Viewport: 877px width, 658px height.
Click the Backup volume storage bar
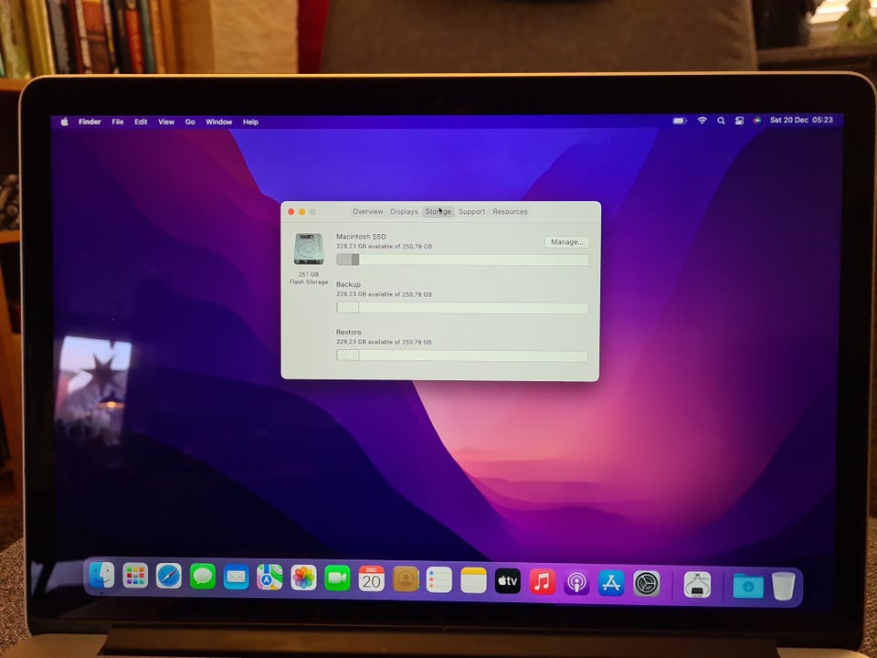(x=462, y=308)
